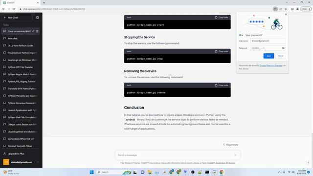The image size is (313, 176).
Task: Click Save in the password popup
Action: [x=268, y=56]
